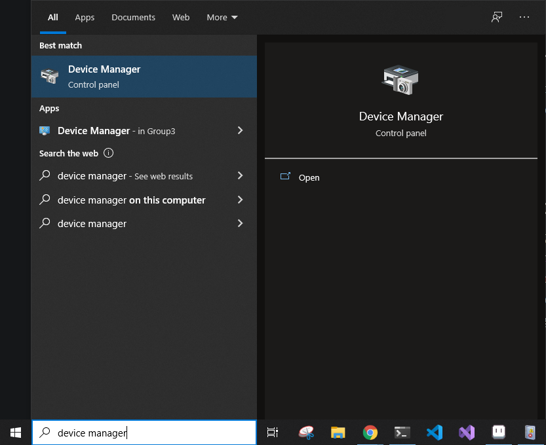This screenshot has height=445, width=546.
Task: Launch Visual Studio Code from taskbar
Action: (435, 433)
